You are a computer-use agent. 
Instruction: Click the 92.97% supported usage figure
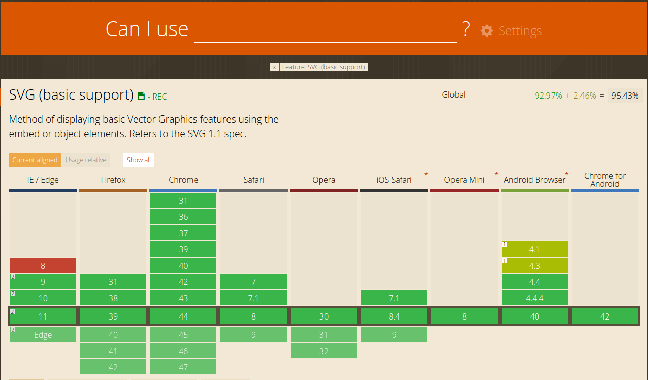pyautogui.click(x=548, y=95)
